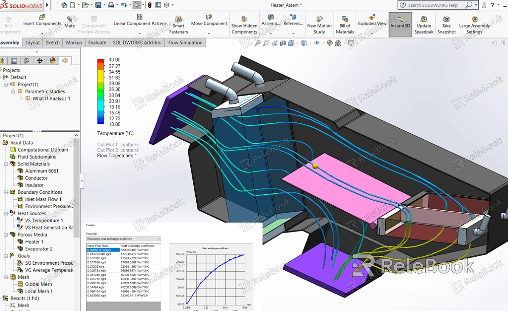The height and width of the screenshot is (311, 508).
Task: Click the Save icon in the top toolbar
Action: tap(98, 5)
